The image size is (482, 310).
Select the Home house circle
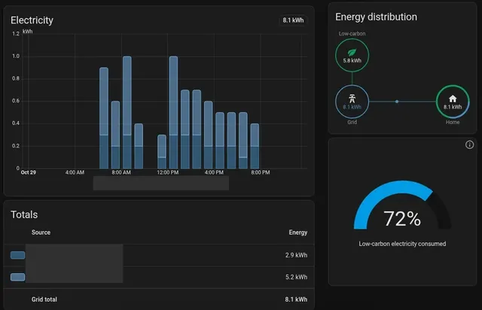[453, 102]
